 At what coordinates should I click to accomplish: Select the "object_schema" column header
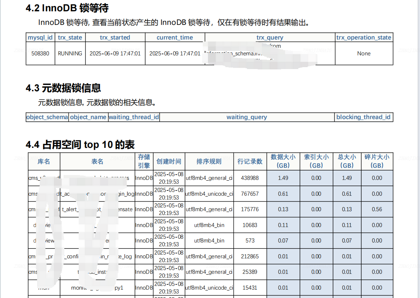click(x=47, y=117)
